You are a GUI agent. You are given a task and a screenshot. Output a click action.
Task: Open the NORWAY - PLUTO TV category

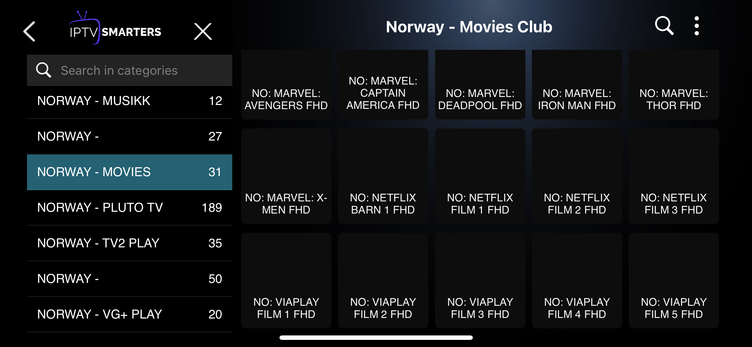129,208
